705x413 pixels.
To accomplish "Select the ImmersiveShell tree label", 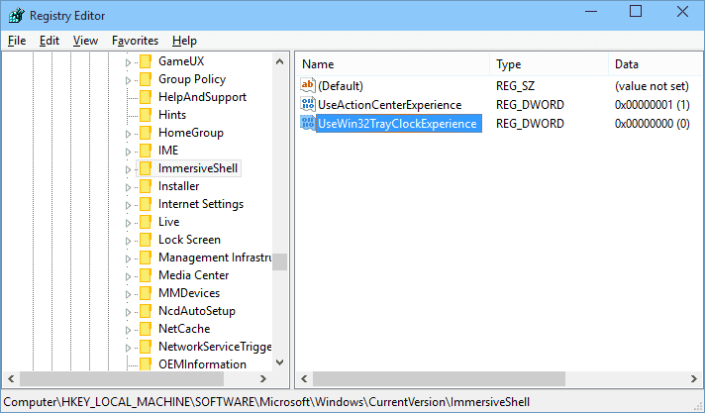I will coord(198,168).
